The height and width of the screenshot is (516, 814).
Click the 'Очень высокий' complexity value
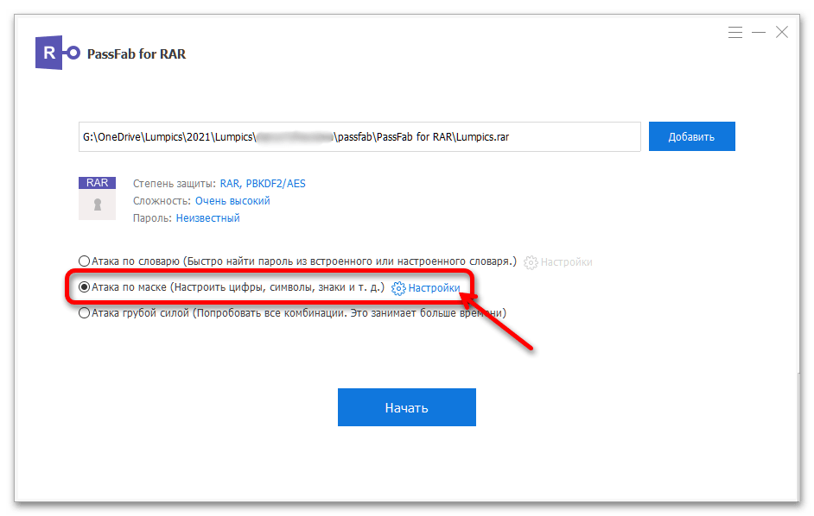tap(232, 201)
